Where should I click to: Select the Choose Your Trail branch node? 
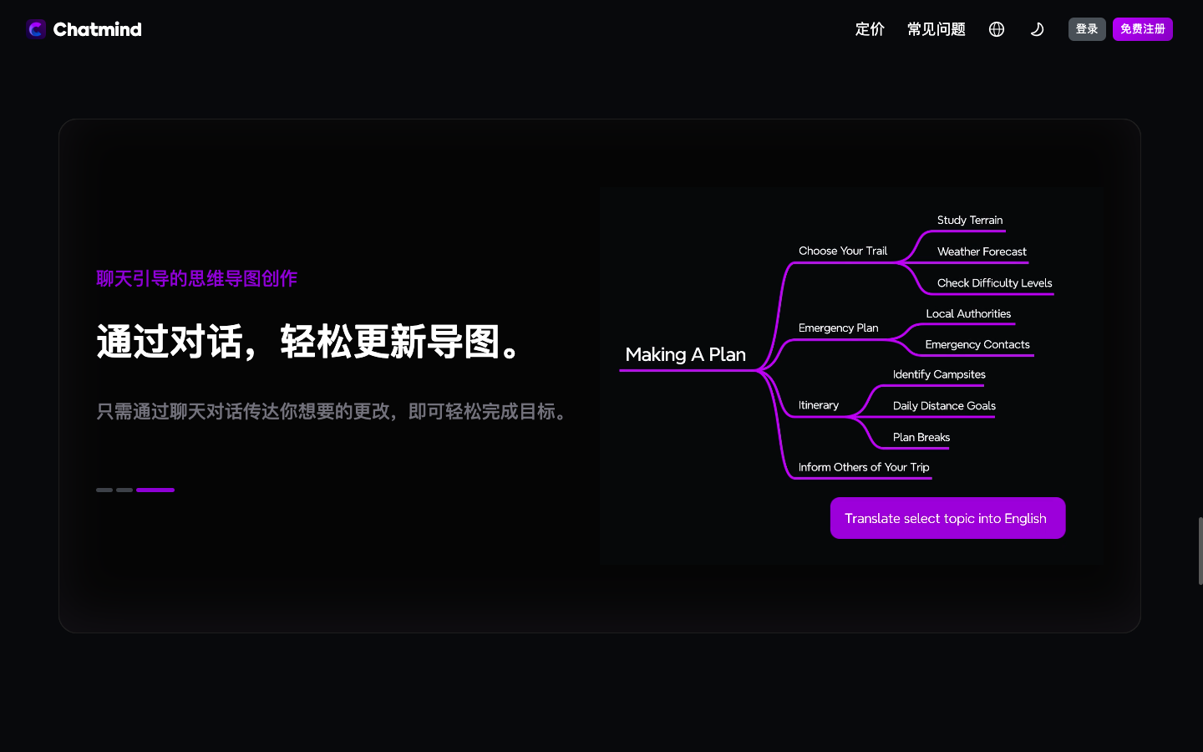(843, 251)
